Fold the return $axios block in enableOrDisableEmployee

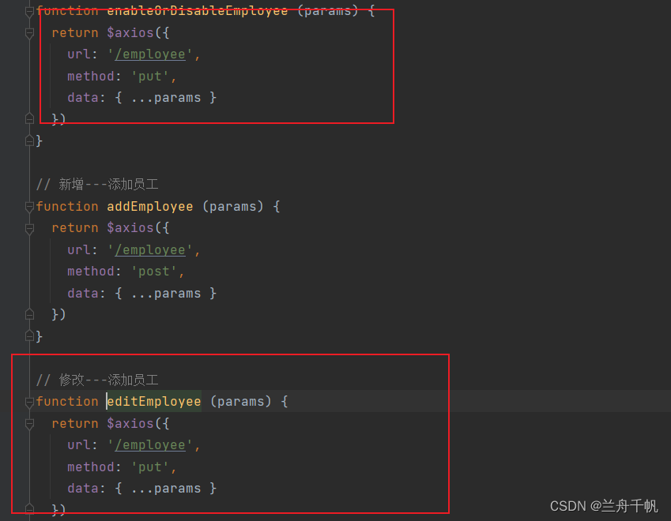30,33
